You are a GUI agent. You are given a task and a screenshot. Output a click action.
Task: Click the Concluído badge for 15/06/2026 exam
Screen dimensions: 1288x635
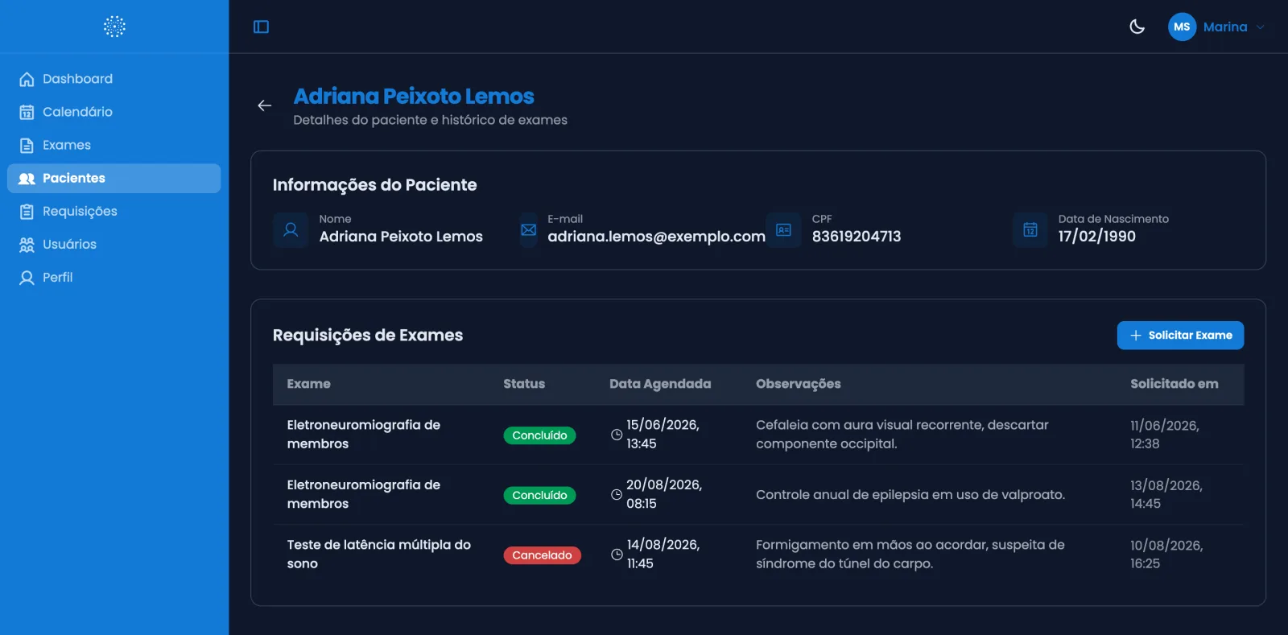539,435
